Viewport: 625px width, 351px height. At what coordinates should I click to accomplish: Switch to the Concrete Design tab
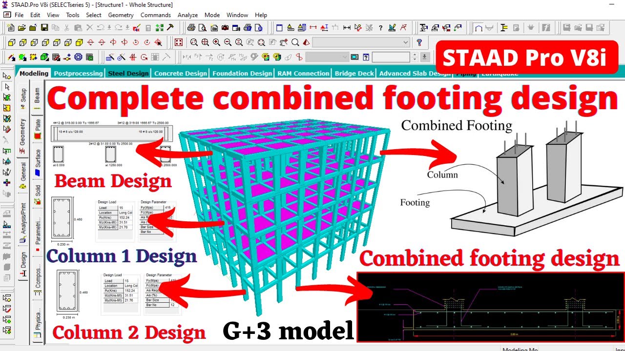click(181, 74)
